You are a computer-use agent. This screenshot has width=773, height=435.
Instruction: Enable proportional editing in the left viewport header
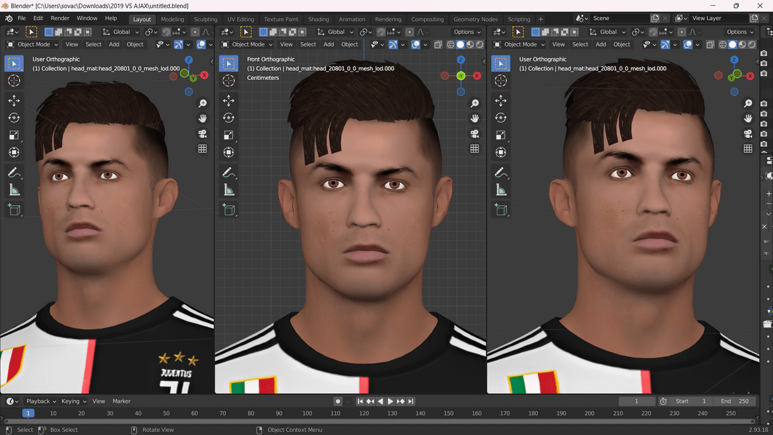click(195, 32)
